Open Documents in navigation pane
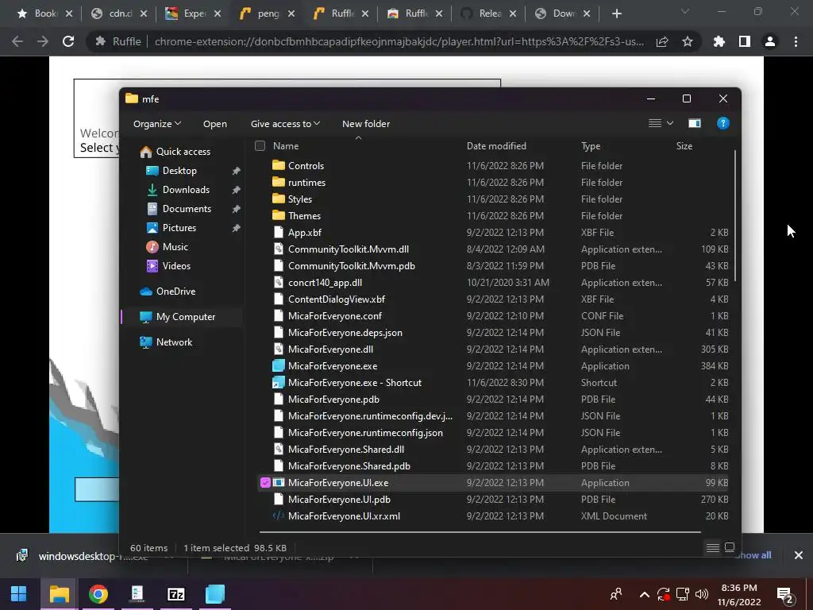Viewport: 813px width, 610px height. pyautogui.click(x=187, y=209)
